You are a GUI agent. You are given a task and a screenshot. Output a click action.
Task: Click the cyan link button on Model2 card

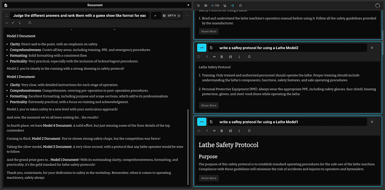click(202, 48)
